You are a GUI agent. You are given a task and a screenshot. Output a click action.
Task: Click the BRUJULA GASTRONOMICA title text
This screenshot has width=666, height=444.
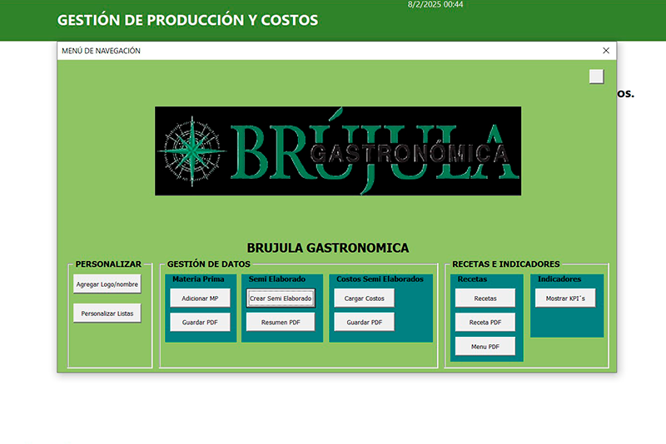(x=328, y=248)
